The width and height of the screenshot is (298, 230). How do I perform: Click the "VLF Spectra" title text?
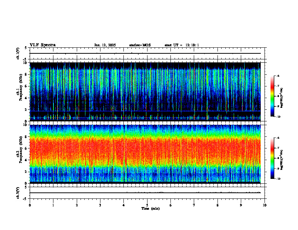point(43,45)
